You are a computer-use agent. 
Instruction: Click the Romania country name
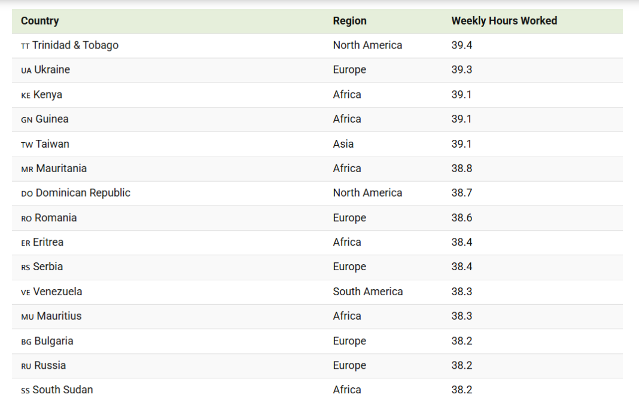click(56, 218)
